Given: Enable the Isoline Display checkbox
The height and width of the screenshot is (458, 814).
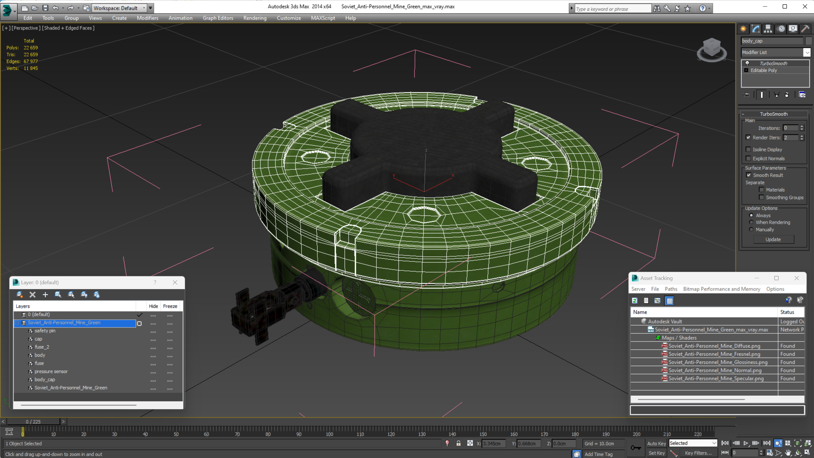Looking at the screenshot, I should coord(748,150).
